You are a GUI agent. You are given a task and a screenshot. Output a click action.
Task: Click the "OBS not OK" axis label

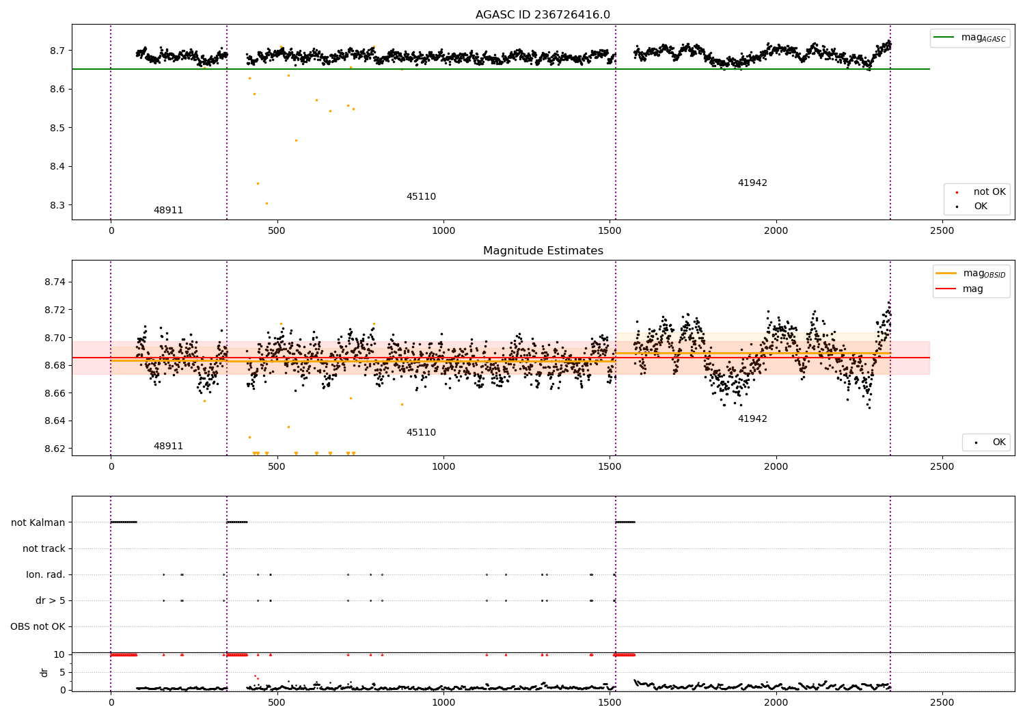[x=38, y=627]
